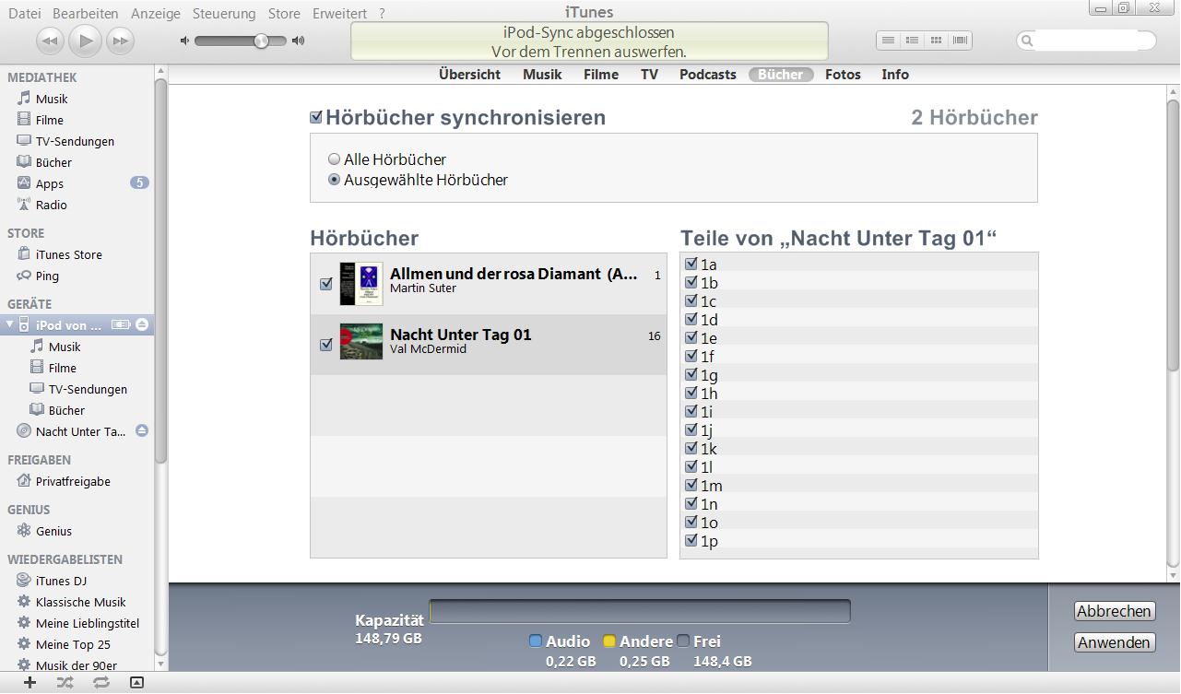Open the Bearbeiten menu

pyautogui.click(x=86, y=13)
